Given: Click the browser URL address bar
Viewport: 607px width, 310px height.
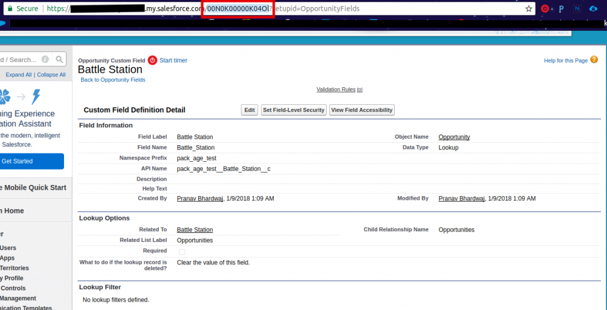Looking at the screenshot, I should [385, 9].
